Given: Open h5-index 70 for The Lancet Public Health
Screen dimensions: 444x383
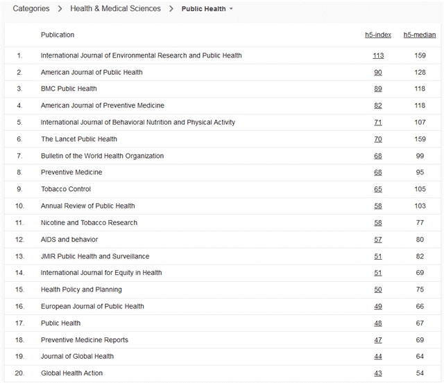Looking at the screenshot, I should pos(378,139).
